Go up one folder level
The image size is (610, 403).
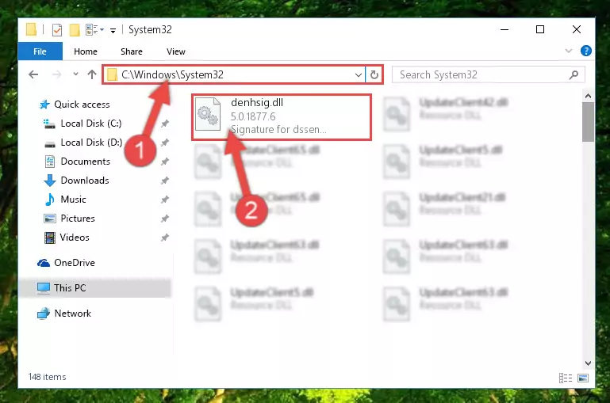(x=92, y=74)
